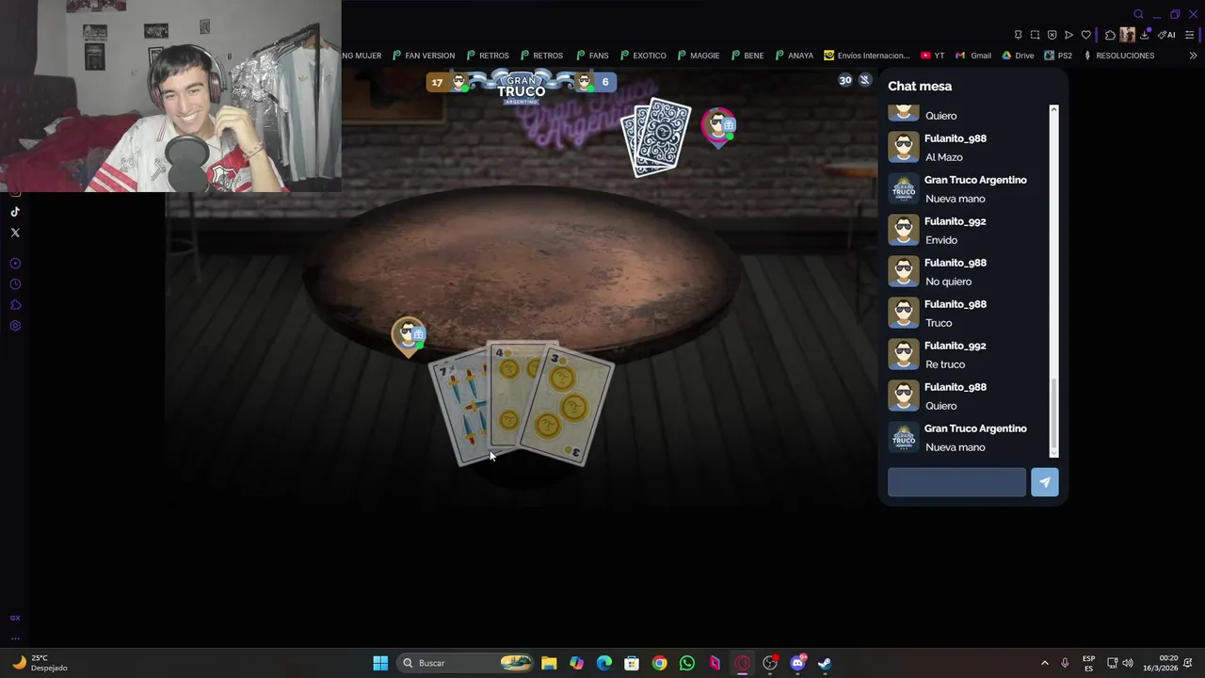The image size is (1205, 678).
Task: Open WhatsApp from the taskbar
Action: coord(687,663)
